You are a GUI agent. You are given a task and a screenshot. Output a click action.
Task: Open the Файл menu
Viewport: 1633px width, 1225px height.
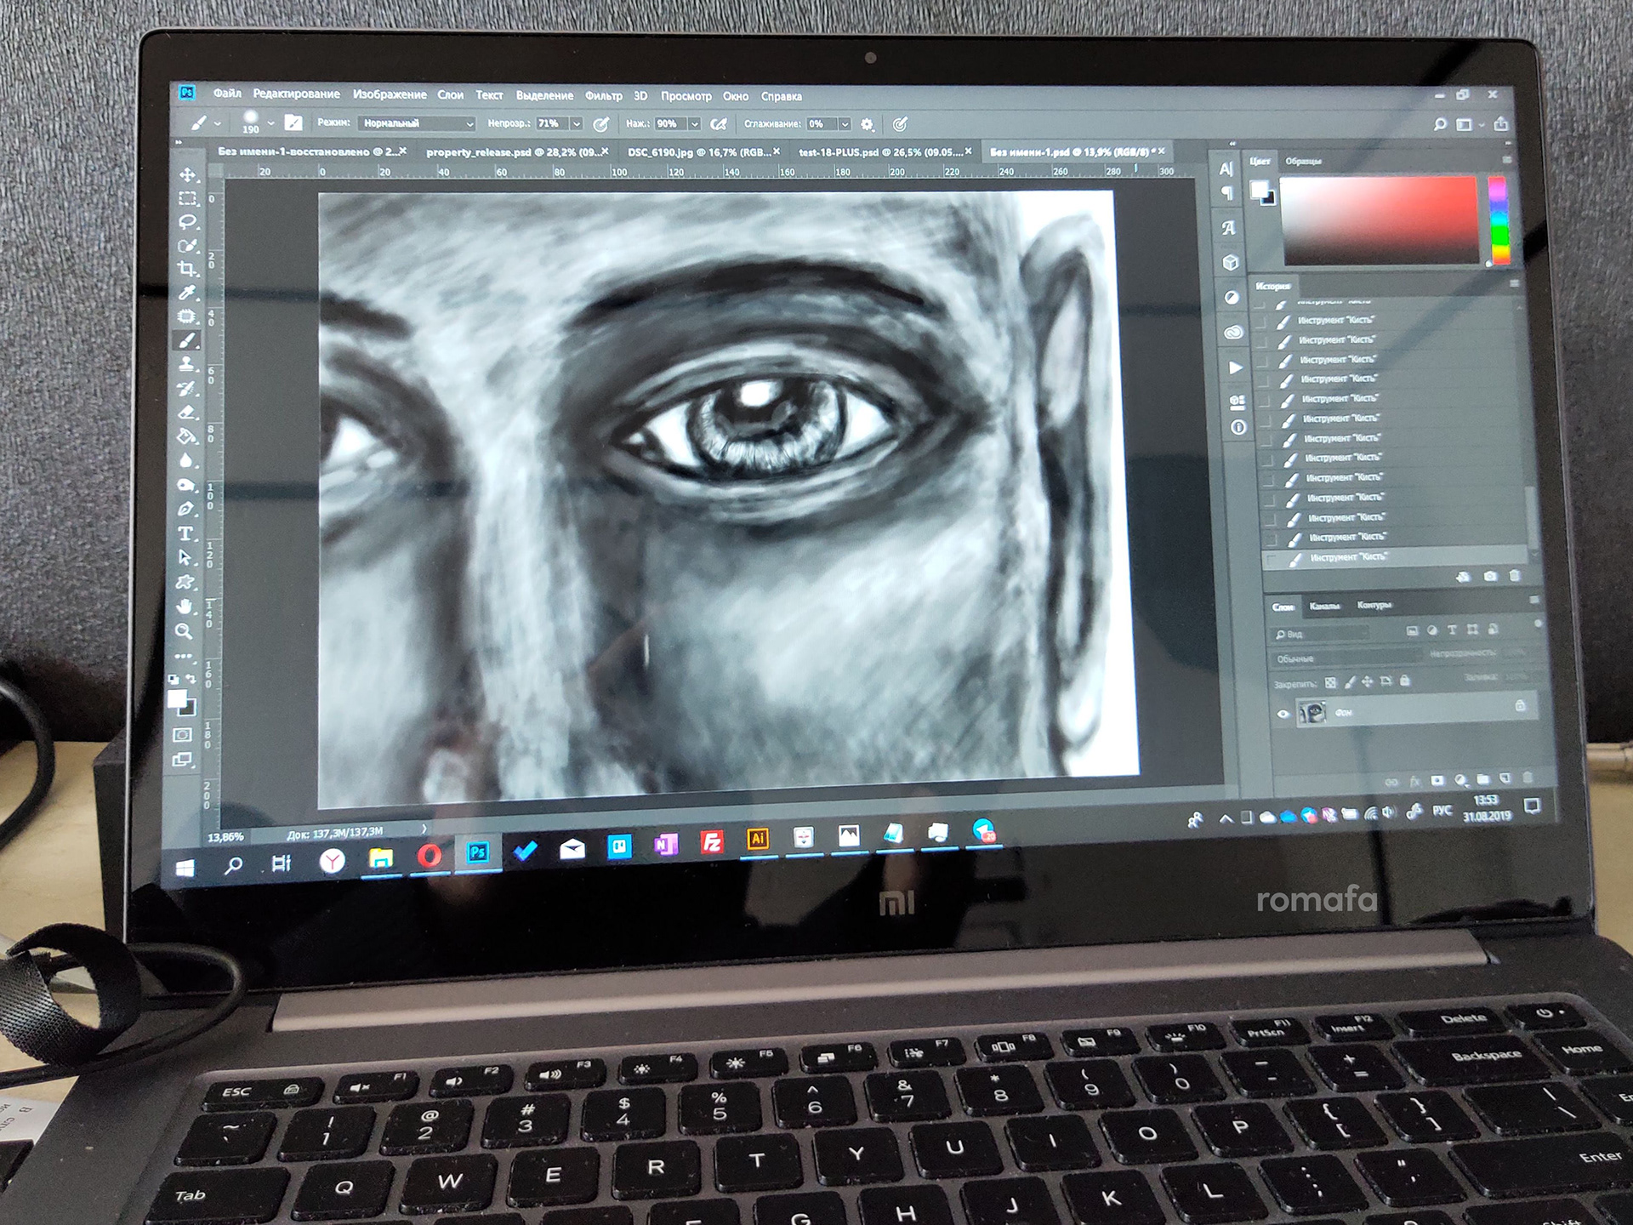tap(227, 94)
